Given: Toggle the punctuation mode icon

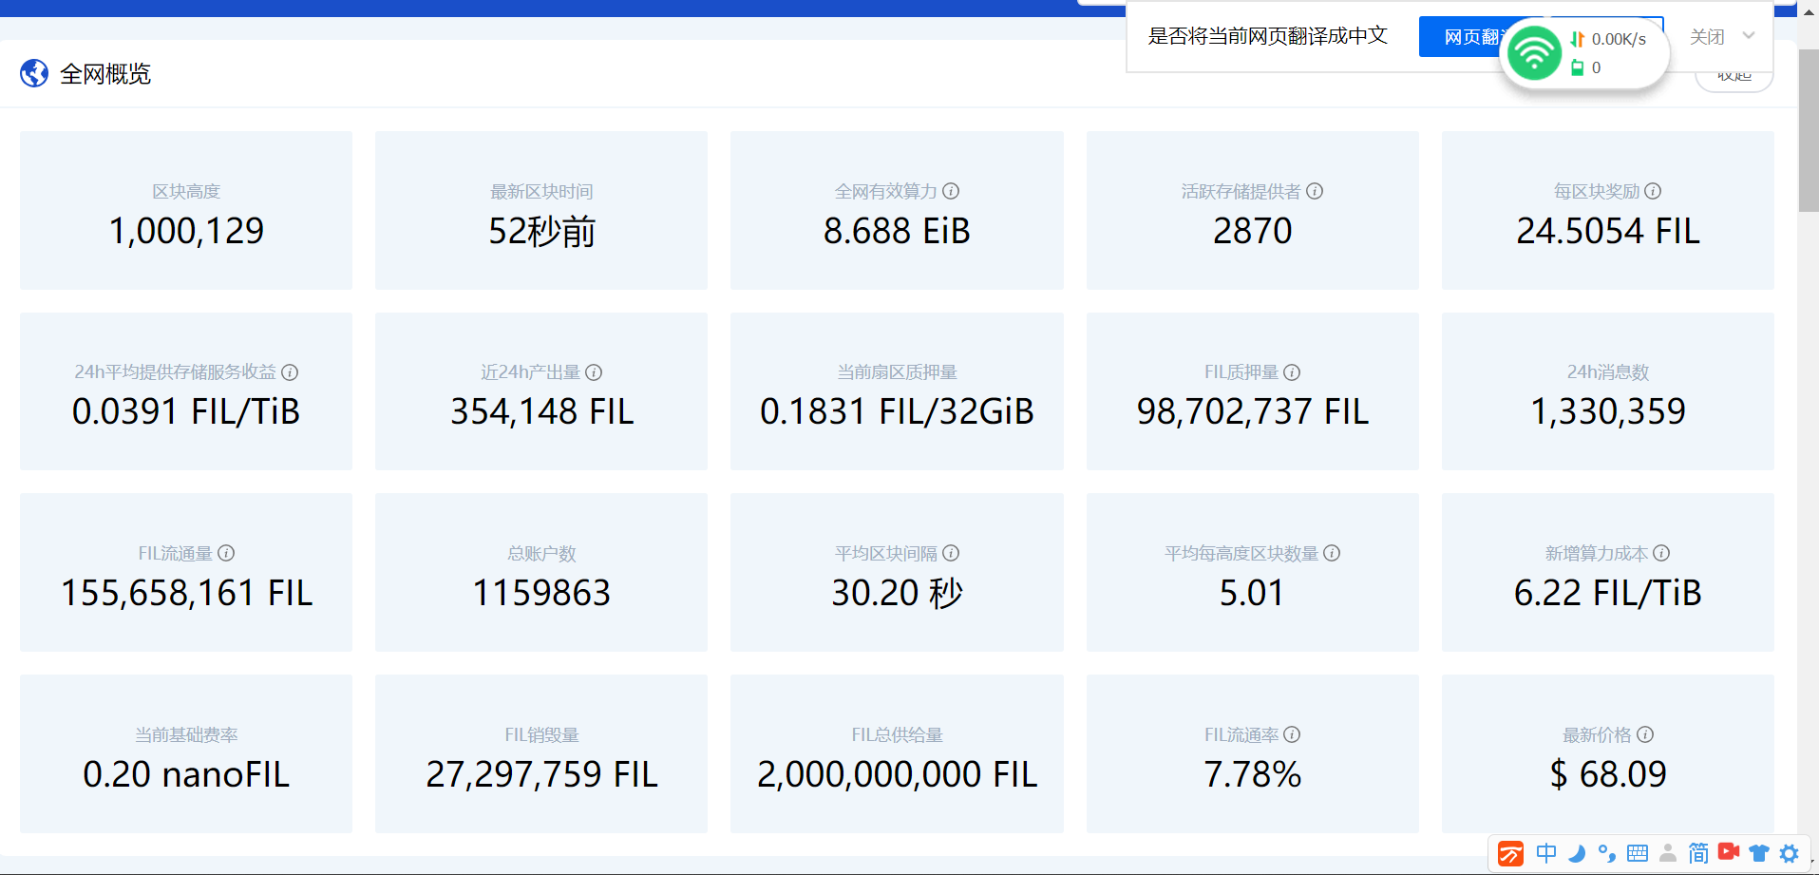Looking at the screenshot, I should (x=1607, y=853).
